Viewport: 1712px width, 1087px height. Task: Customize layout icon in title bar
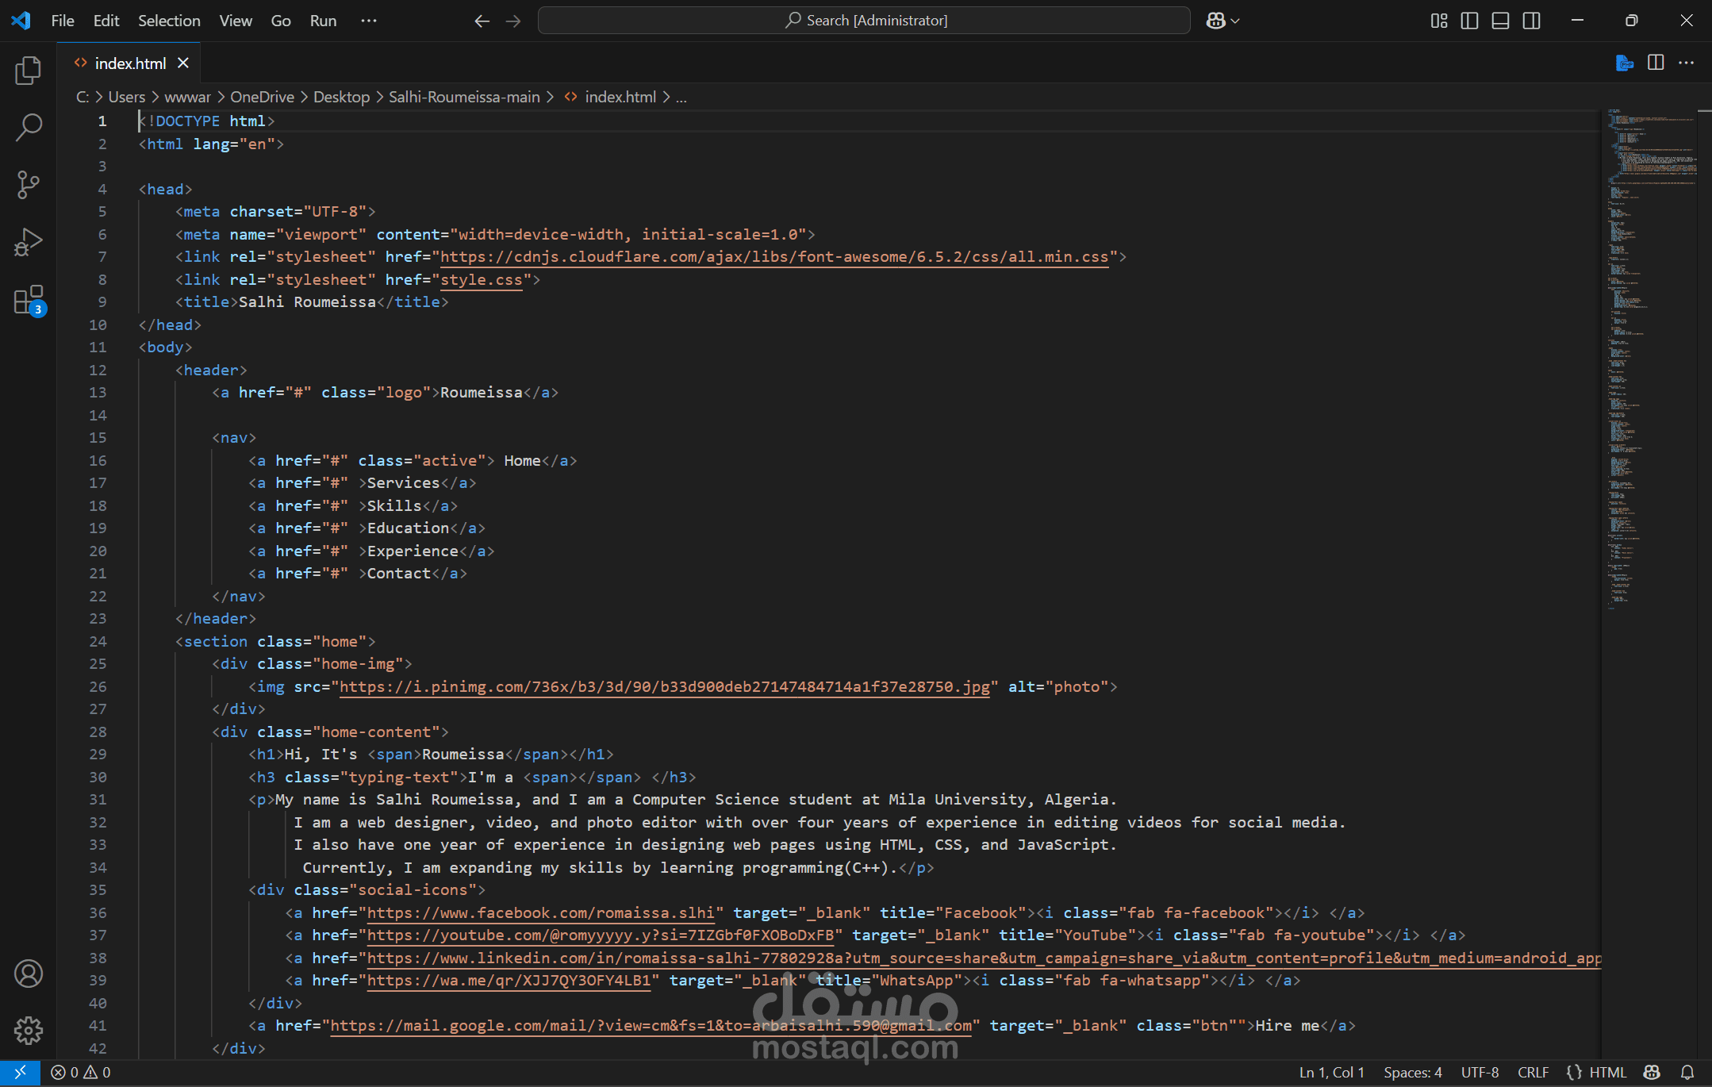point(1439,21)
